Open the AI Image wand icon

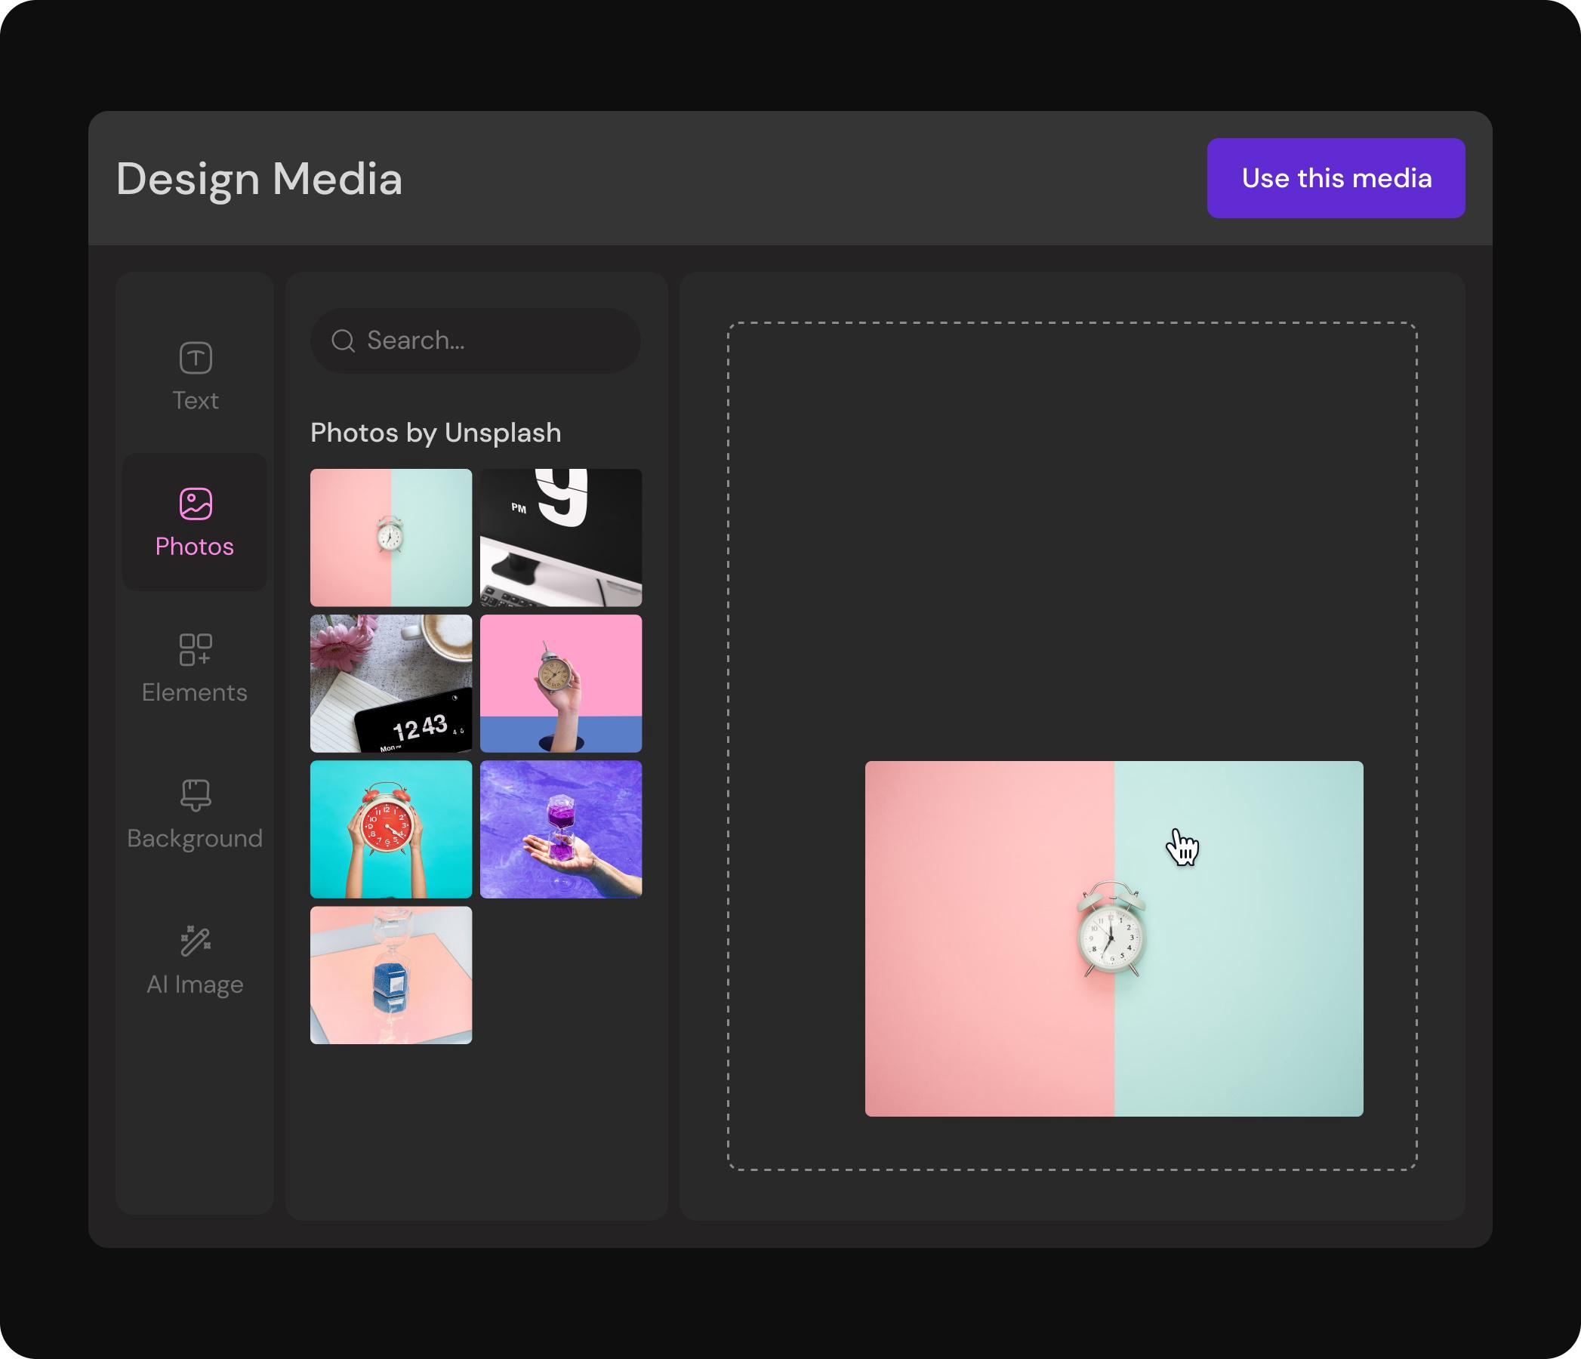point(196,941)
